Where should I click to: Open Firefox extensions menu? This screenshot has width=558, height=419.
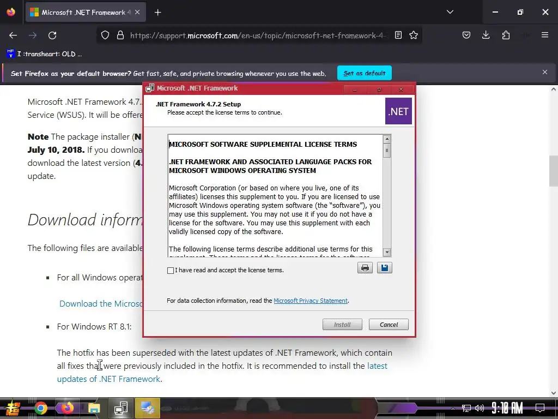point(506,35)
